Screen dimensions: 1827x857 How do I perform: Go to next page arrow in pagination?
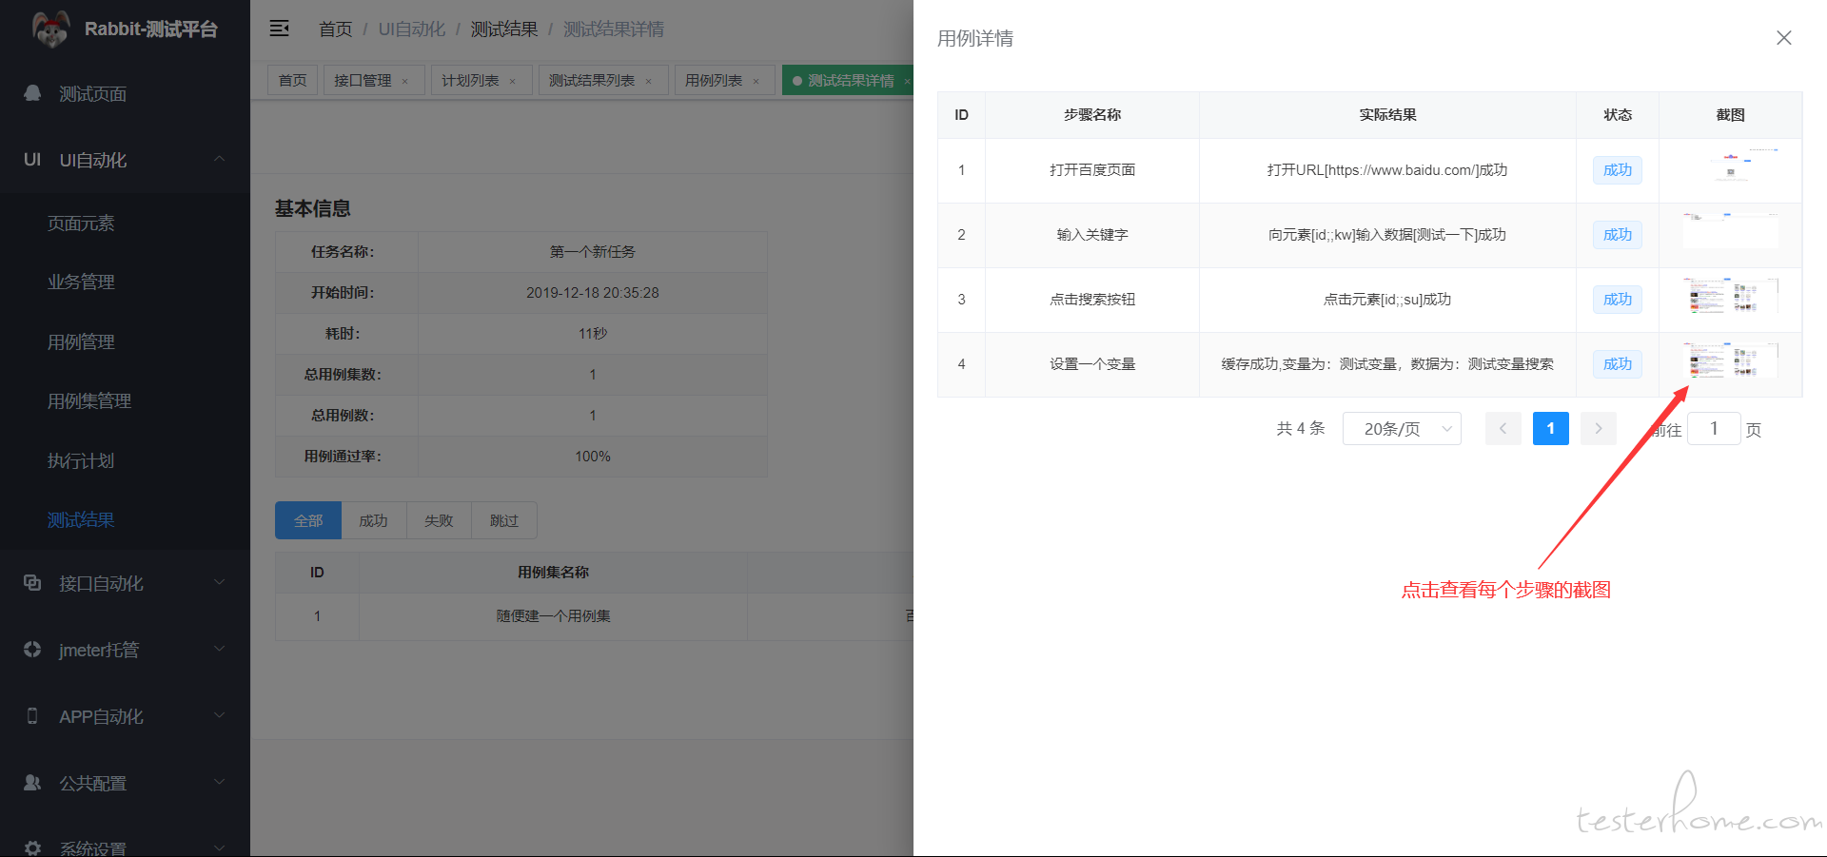click(x=1599, y=429)
